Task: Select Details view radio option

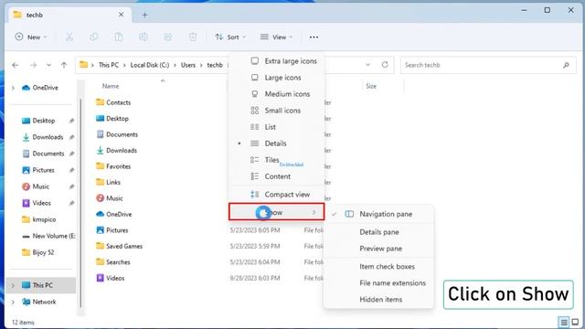Action: 276,143
